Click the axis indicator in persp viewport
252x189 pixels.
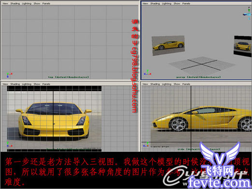click(x=147, y=73)
